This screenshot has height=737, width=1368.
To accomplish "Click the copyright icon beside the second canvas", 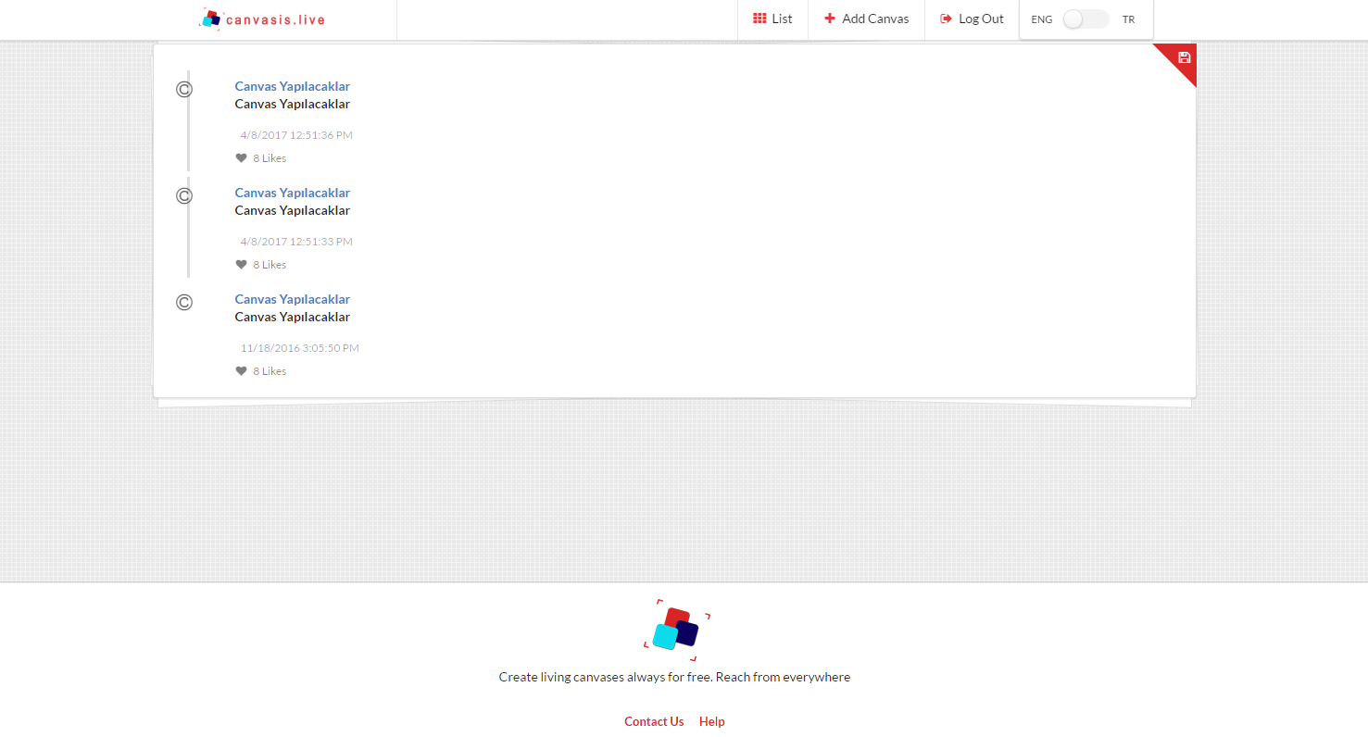I will click(184, 195).
